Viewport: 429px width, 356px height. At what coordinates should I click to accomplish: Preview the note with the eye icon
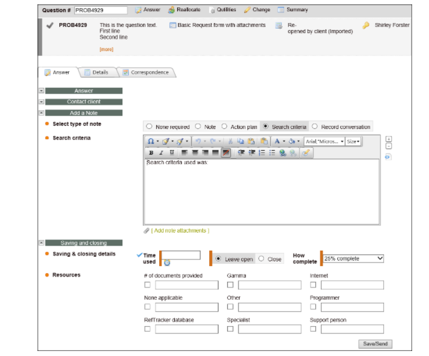(x=388, y=157)
